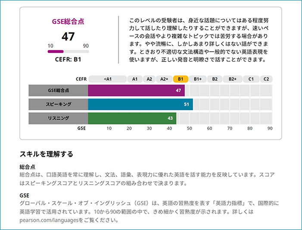Screen dimensions: 302x230
Task: Click the gray リスニング row label
Action: click(58, 118)
